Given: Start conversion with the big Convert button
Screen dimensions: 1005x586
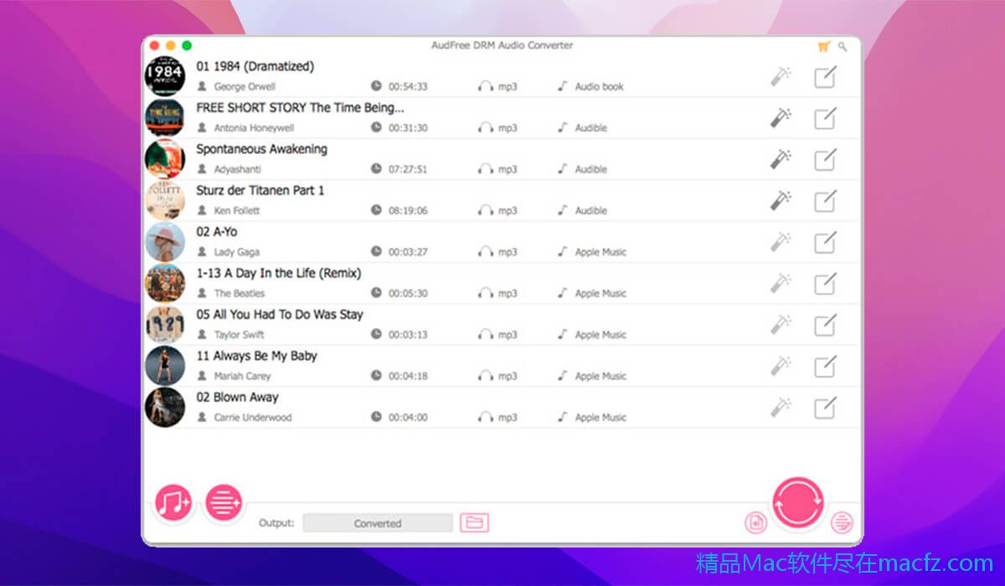Looking at the screenshot, I should pos(798,503).
